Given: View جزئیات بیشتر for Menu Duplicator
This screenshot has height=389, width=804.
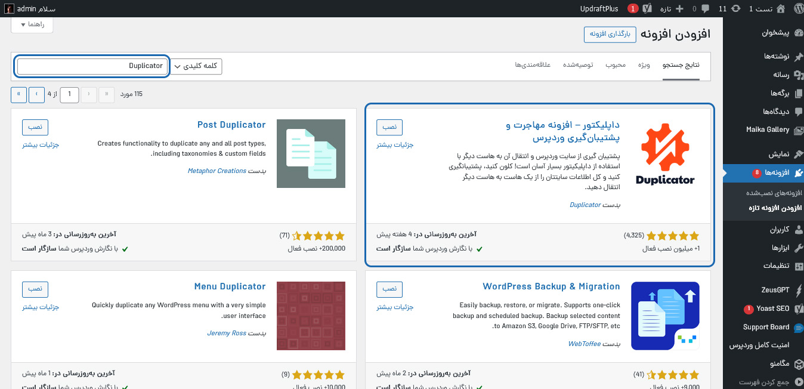Looking at the screenshot, I should pyautogui.click(x=41, y=307).
